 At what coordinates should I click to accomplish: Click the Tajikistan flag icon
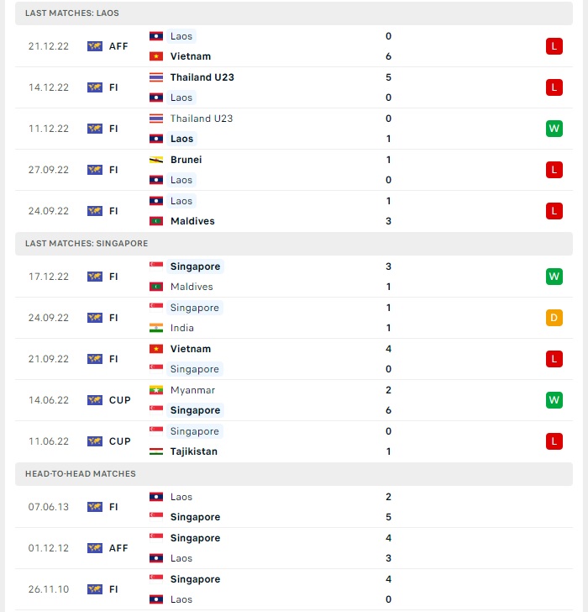click(x=156, y=451)
